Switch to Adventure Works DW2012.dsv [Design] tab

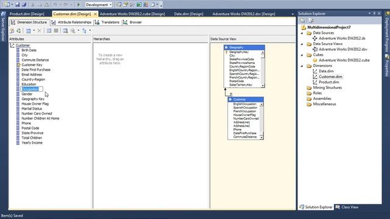pos(244,14)
